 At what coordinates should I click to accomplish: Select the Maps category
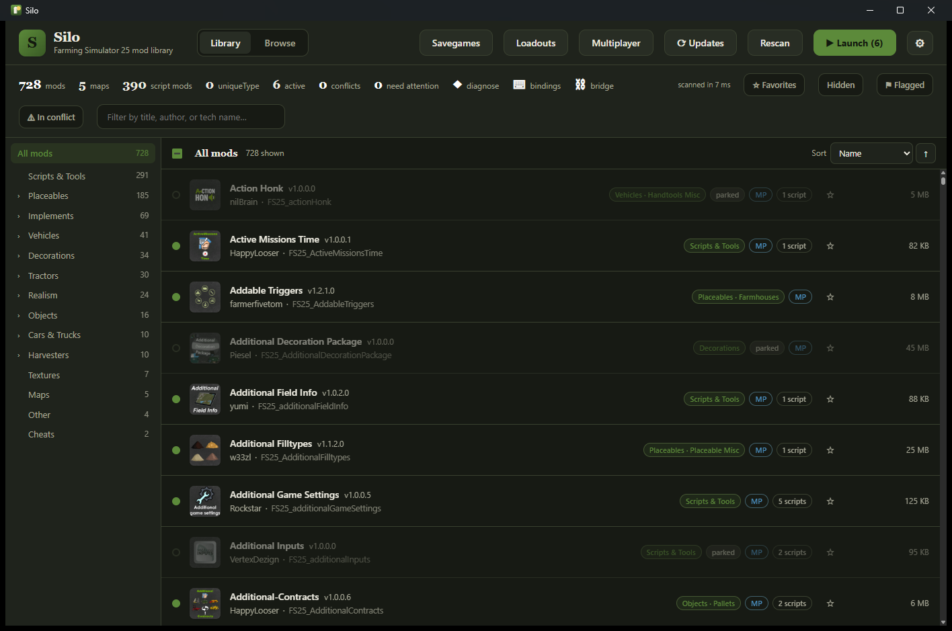83,395
